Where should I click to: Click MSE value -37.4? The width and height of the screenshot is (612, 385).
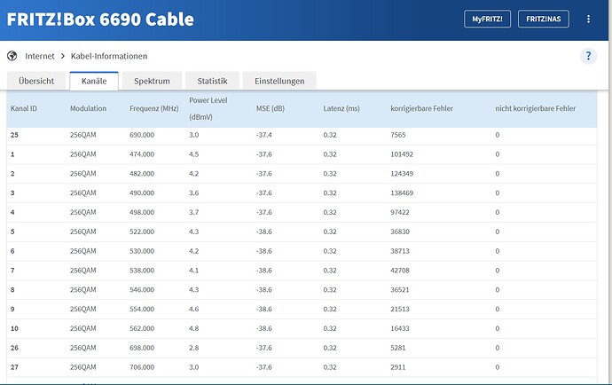[x=264, y=135]
